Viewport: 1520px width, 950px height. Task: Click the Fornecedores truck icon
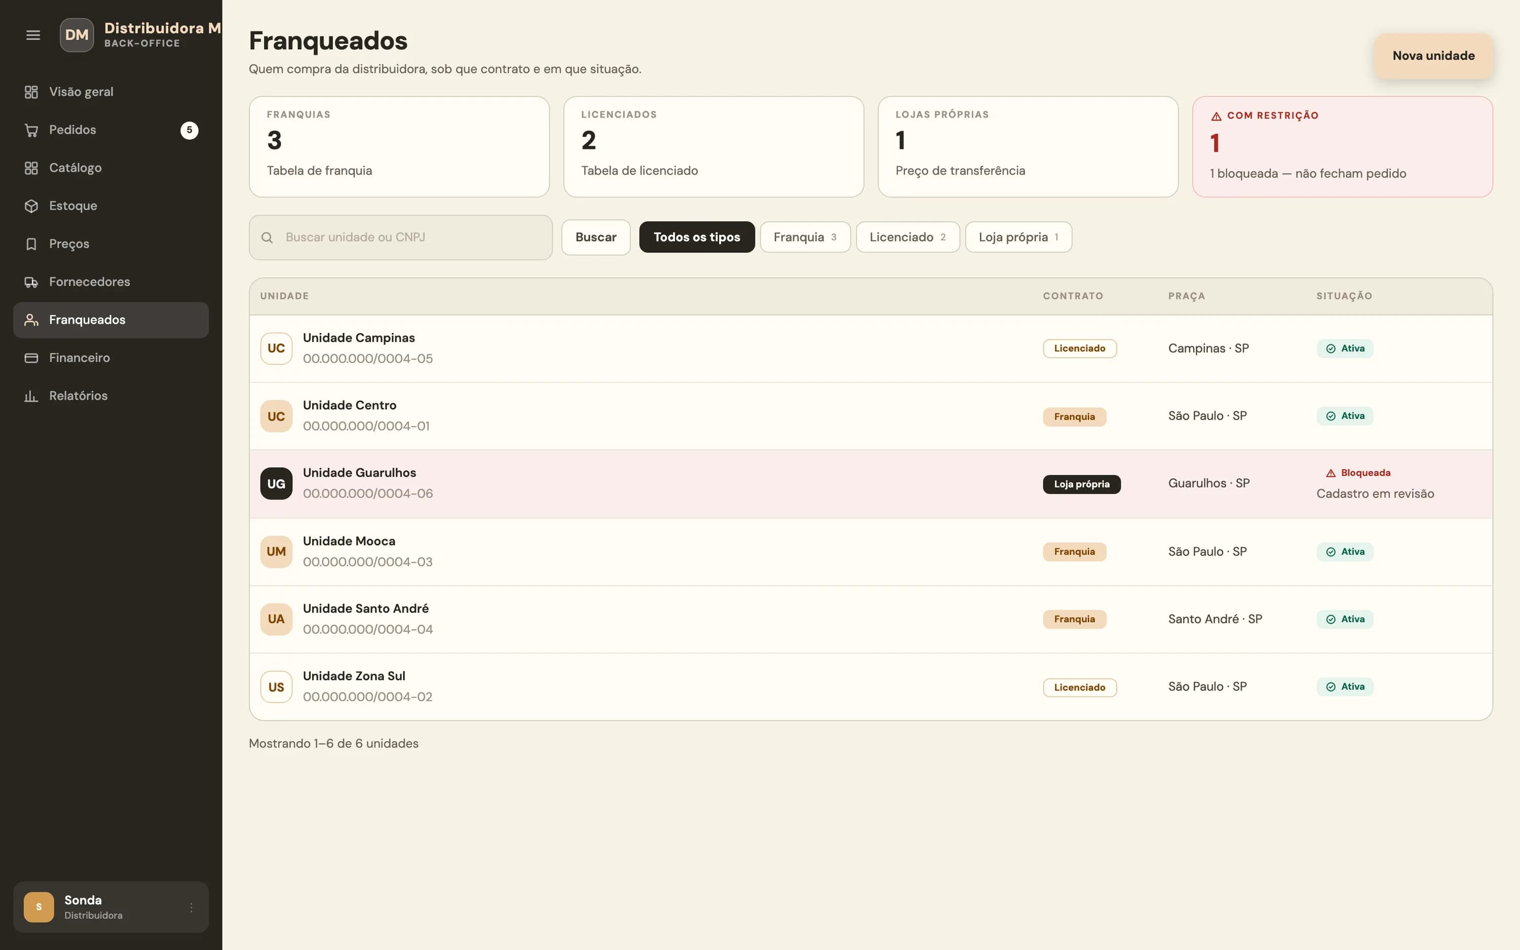point(31,282)
